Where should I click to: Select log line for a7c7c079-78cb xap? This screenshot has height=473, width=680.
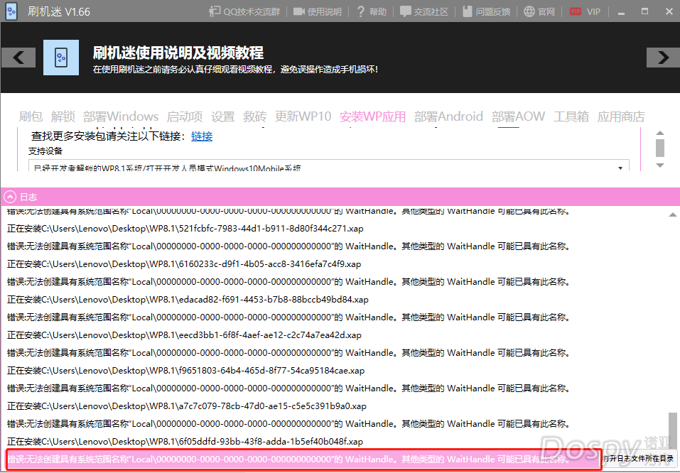(x=187, y=406)
